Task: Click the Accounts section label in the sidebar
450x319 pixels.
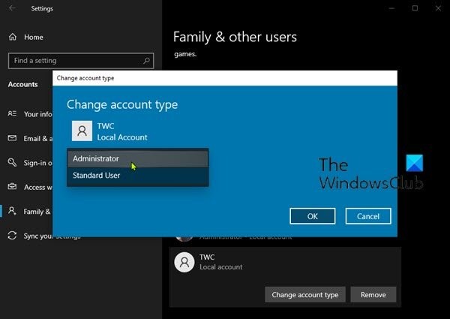Action: point(22,84)
